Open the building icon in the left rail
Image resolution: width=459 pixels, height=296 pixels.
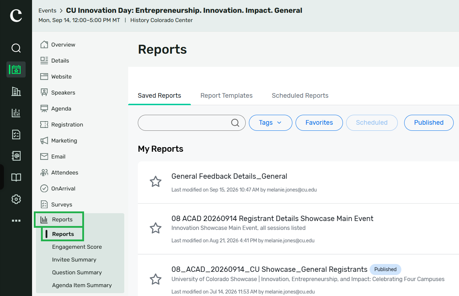pyautogui.click(x=16, y=91)
